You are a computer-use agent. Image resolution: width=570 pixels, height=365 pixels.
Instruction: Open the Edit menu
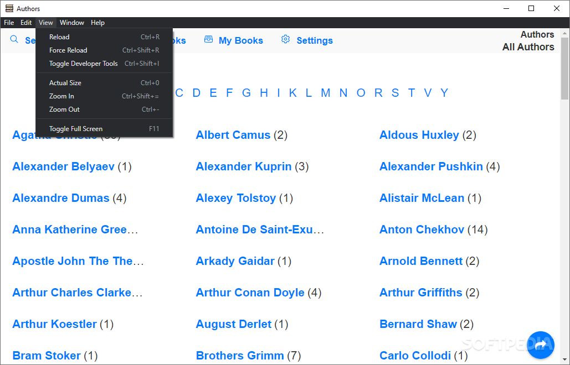(x=26, y=23)
